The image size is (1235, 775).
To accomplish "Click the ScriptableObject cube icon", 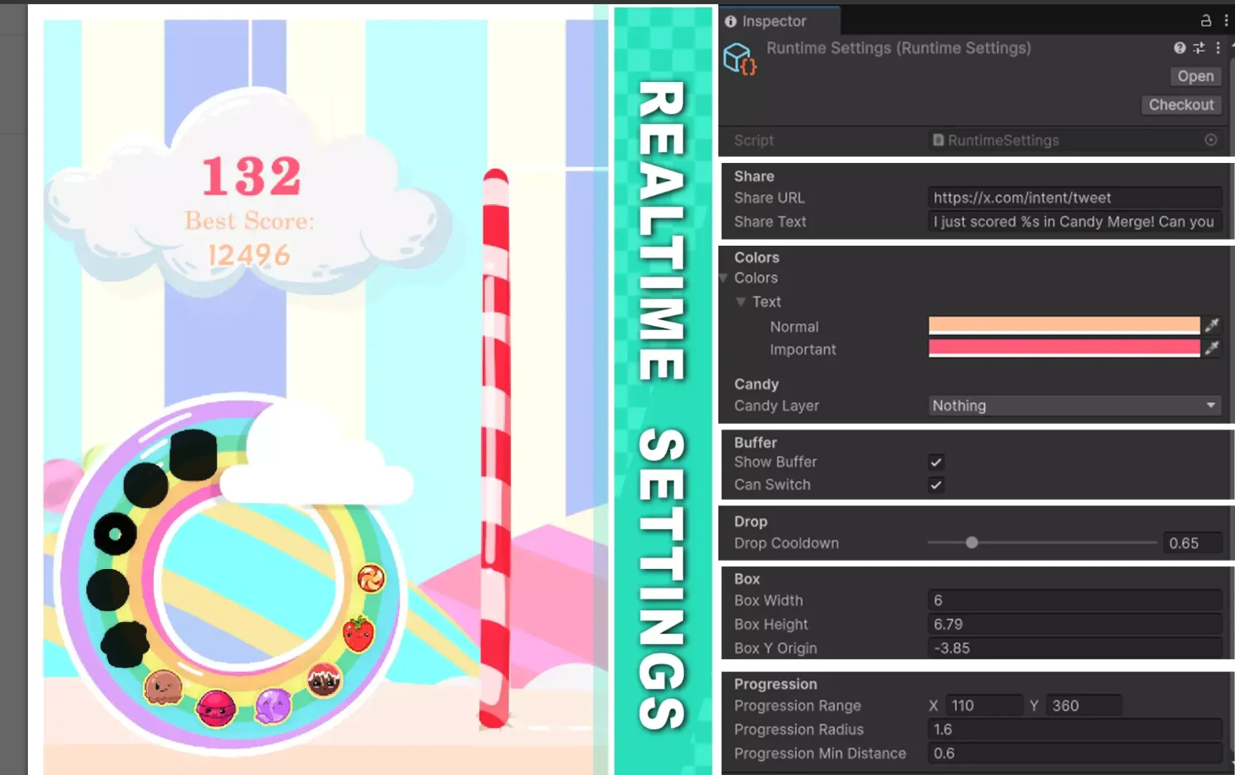I will [739, 59].
